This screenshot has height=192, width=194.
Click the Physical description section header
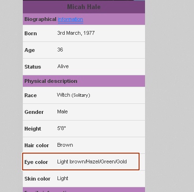[x=84, y=81]
